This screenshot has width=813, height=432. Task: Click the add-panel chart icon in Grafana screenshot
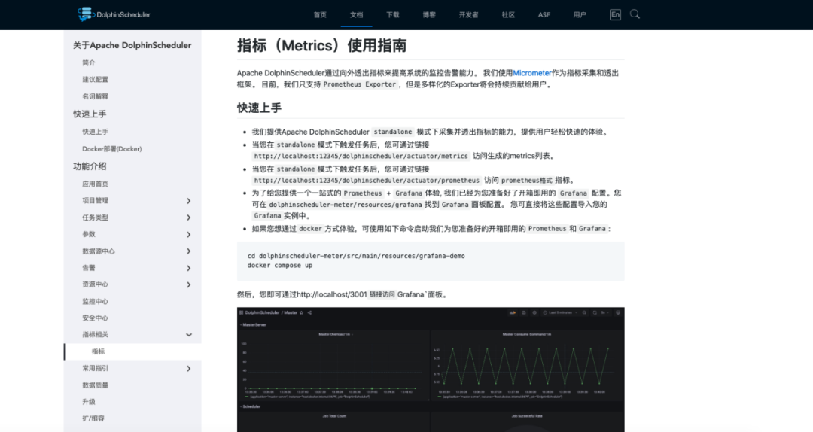pos(513,313)
